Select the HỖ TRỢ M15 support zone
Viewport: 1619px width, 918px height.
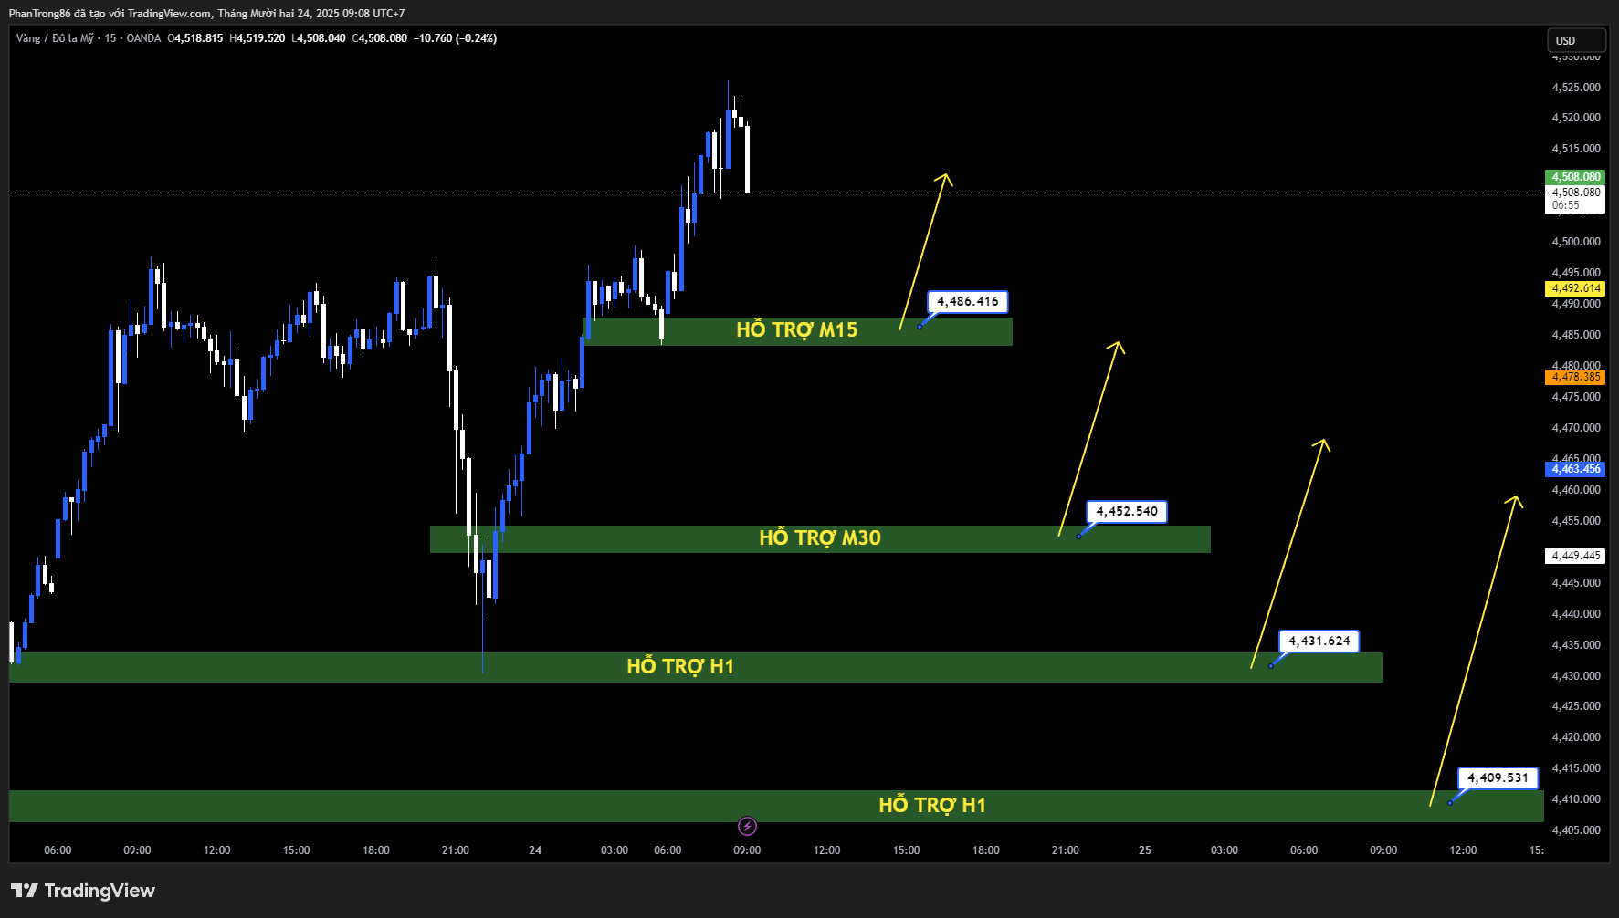point(796,330)
